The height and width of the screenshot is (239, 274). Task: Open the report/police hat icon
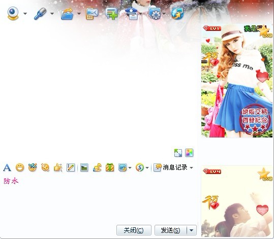click(131, 13)
